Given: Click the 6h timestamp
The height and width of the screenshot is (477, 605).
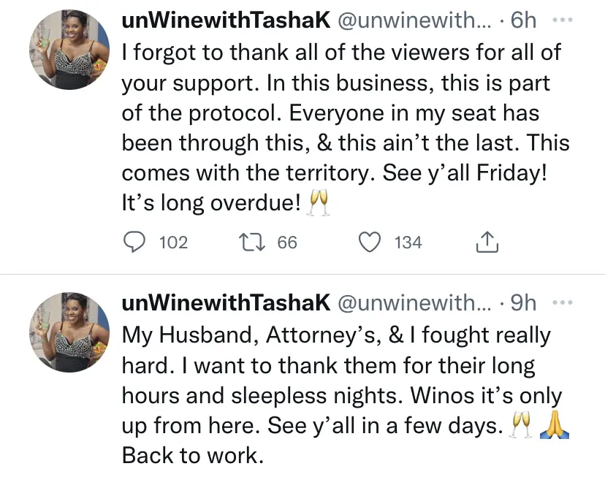Looking at the screenshot, I should 523,20.
